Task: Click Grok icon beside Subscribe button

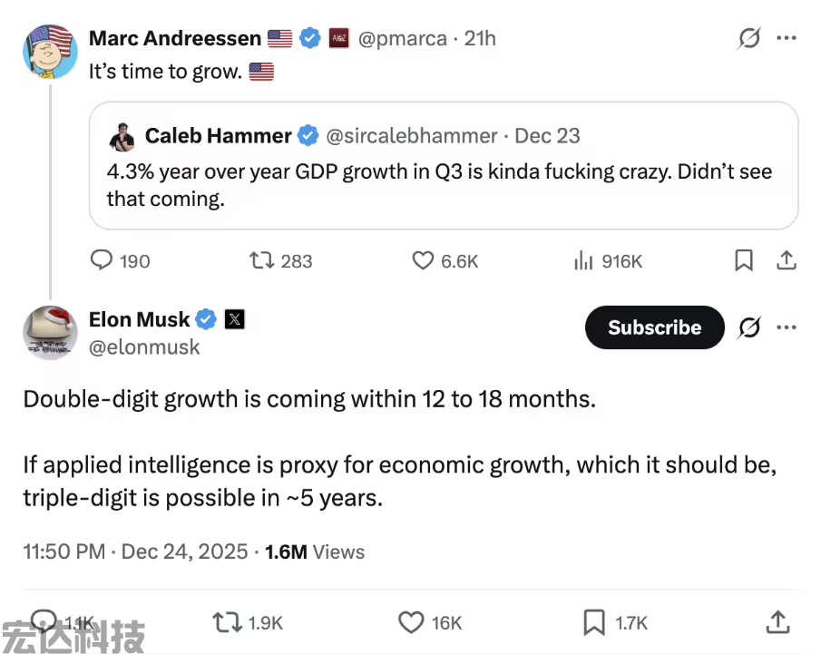Action: tap(749, 327)
